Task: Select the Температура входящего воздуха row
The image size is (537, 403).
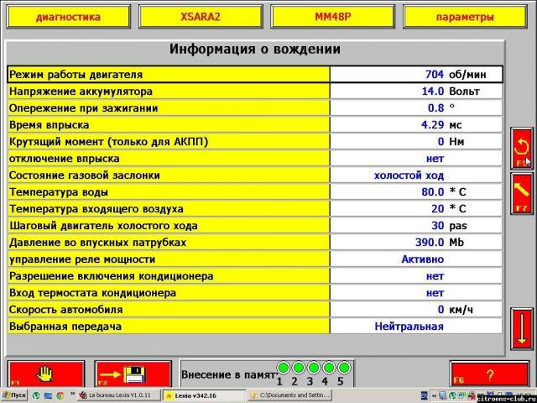Action: (x=255, y=209)
